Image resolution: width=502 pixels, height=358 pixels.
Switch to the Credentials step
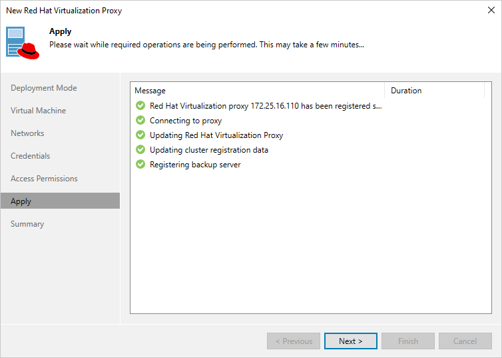click(31, 156)
